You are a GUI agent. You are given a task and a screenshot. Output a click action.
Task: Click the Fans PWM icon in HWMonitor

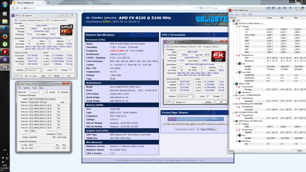pyautogui.click(x=239, y=72)
